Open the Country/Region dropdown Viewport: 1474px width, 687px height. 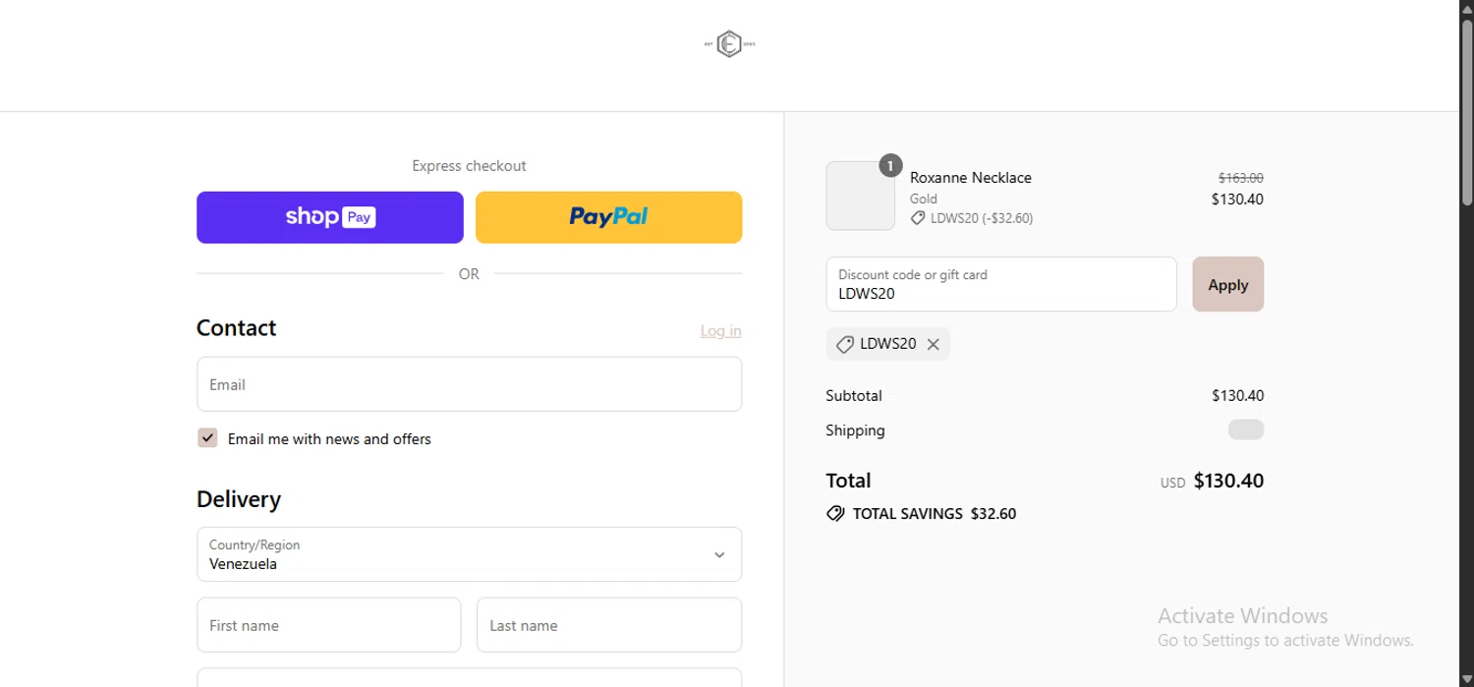coord(469,554)
